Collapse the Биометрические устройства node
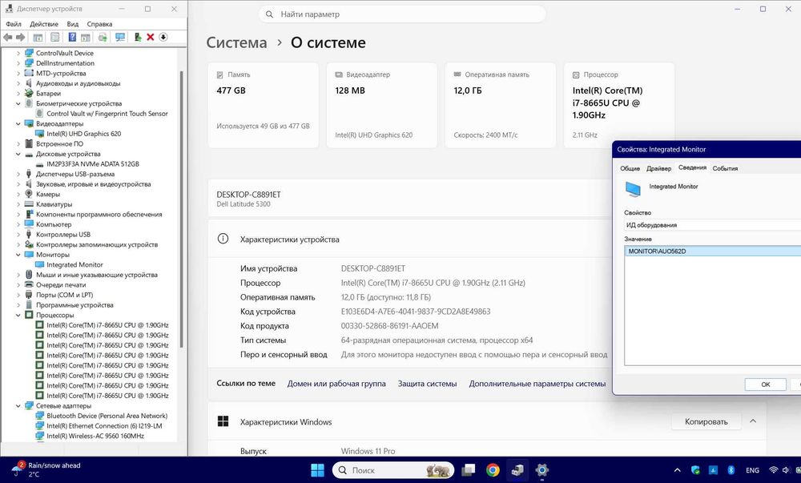Screen dimensions: 801x483 (x=18, y=103)
